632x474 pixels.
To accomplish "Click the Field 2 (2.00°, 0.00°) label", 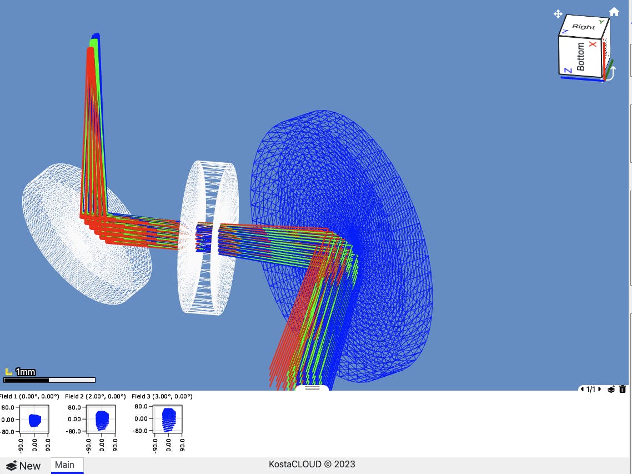I will point(96,397).
